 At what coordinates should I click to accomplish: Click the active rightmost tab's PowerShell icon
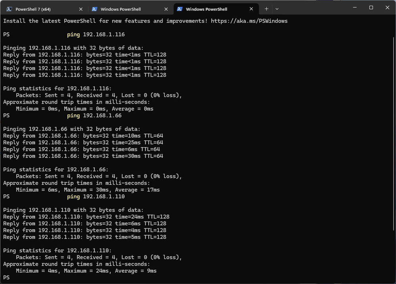point(180,9)
